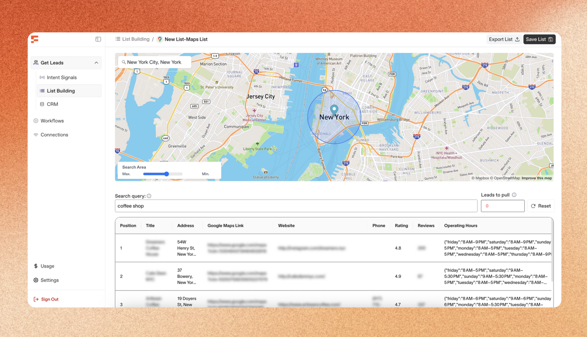587x337 pixels.
Task: Open the Usage page
Action: (47, 266)
